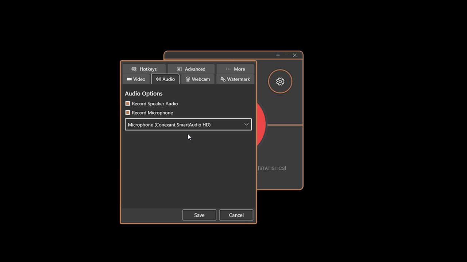The height and width of the screenshot is (262, 467).
Task: Switch to the Audio tab
Action: point(165,79)
